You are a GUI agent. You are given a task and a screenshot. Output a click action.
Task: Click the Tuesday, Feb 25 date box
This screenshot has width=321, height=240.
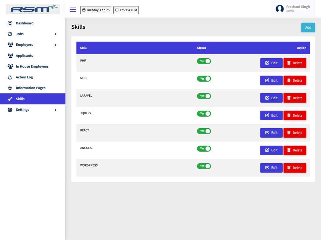96,10
